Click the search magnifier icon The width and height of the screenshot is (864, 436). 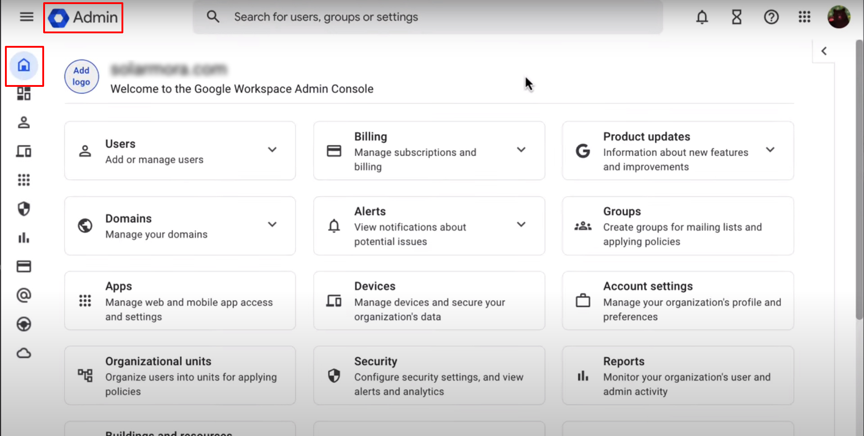click(213, 17)
